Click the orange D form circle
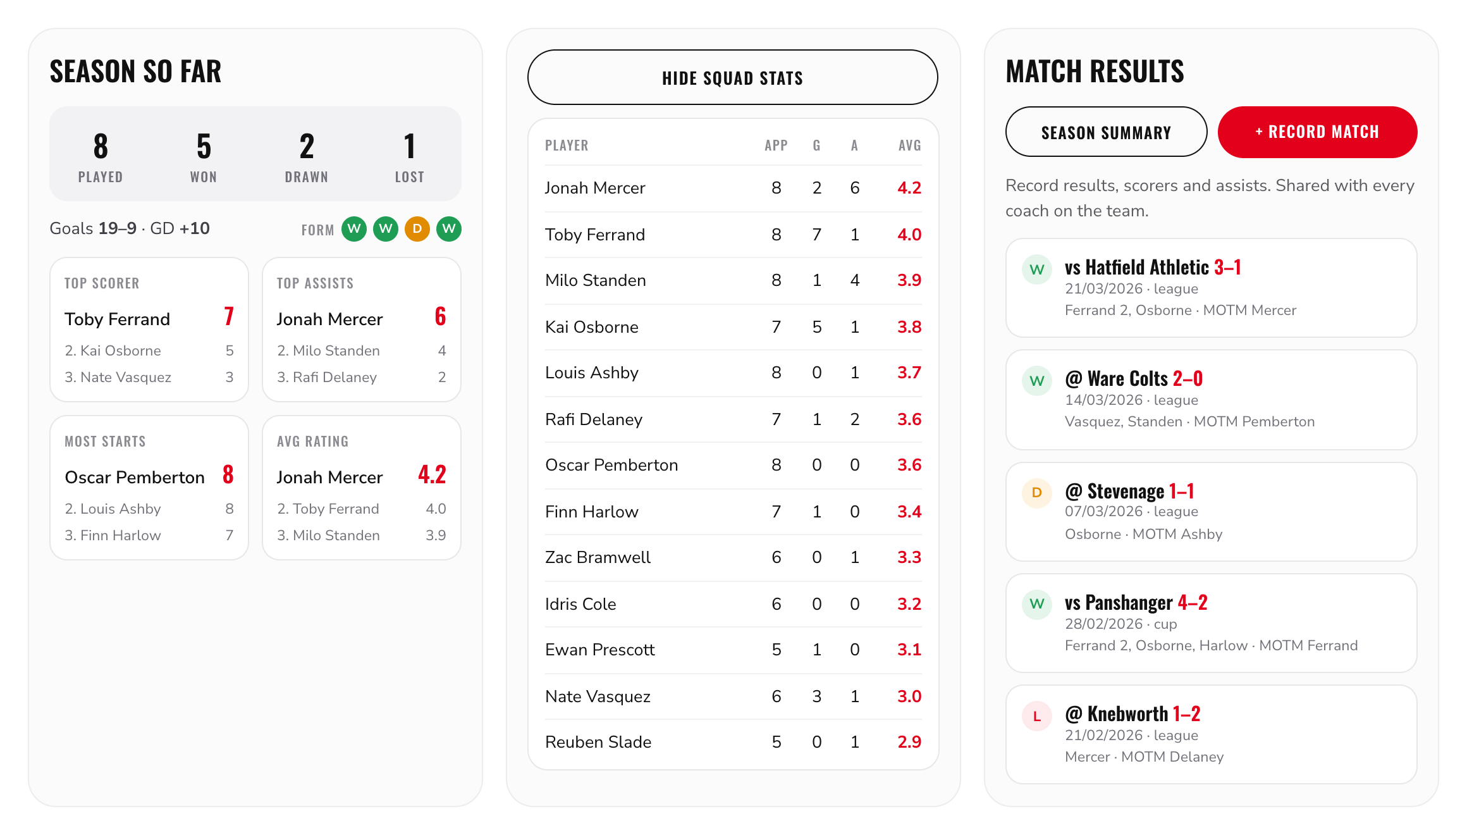Screen dimensions: 1467x835 pyautogui.click(x=417, y=229)
